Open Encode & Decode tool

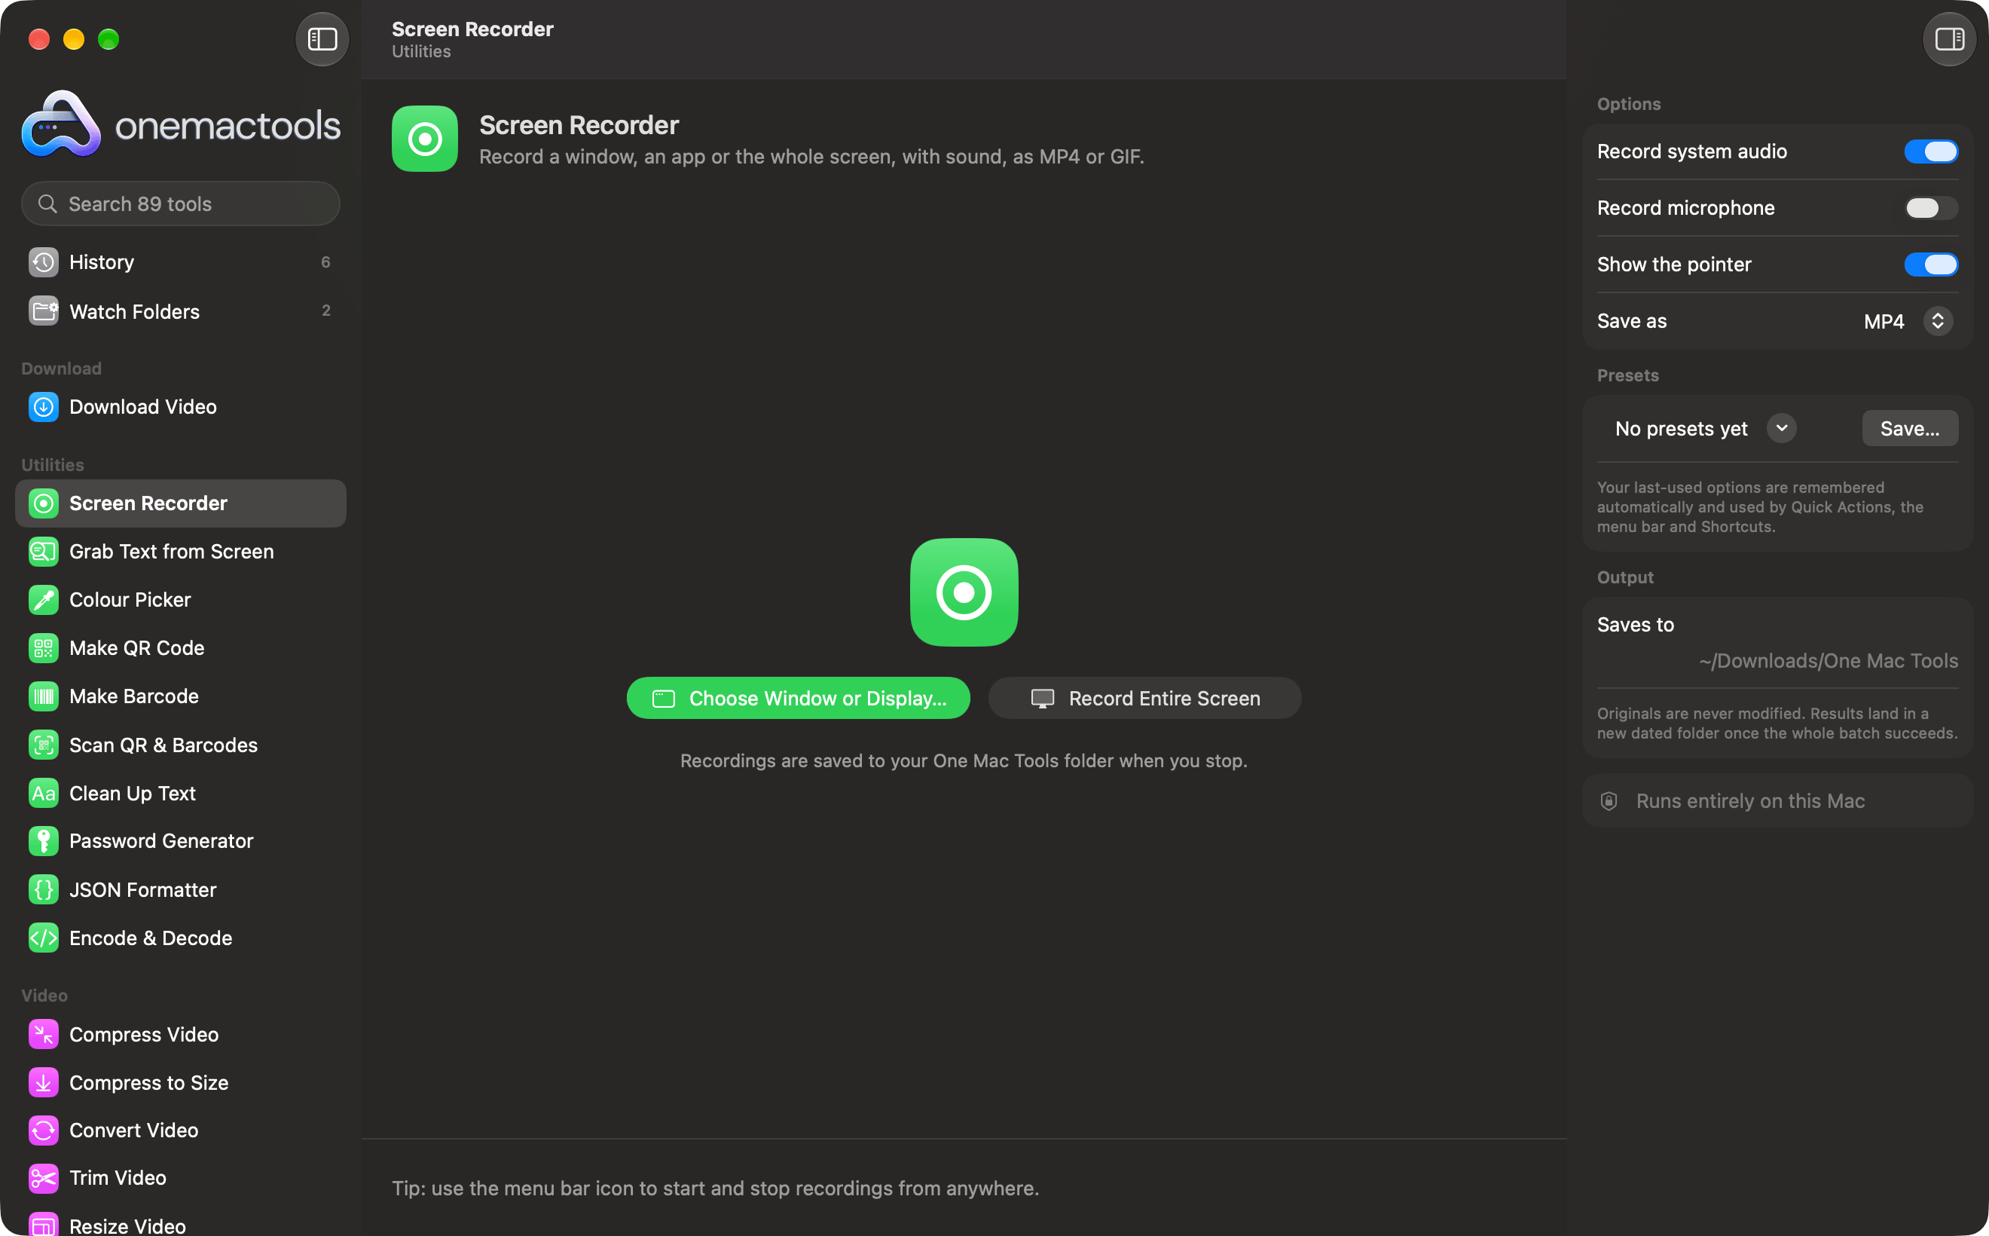(x=181, y=938)
